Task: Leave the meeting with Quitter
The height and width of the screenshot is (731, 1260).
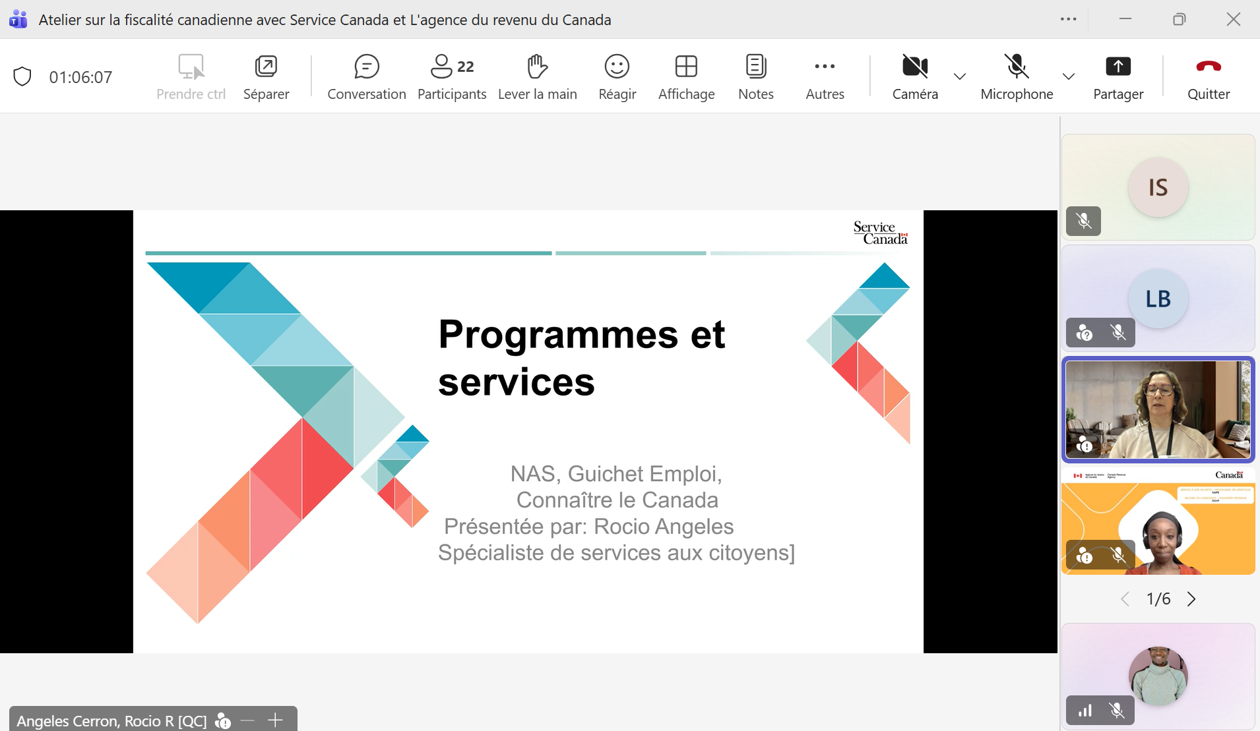Action: [x=1208, y=76]
